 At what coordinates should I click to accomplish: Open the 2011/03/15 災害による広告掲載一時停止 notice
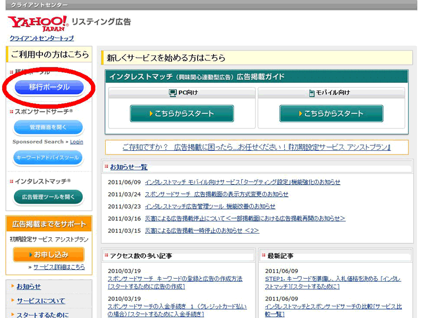click(x=202, y=231)
